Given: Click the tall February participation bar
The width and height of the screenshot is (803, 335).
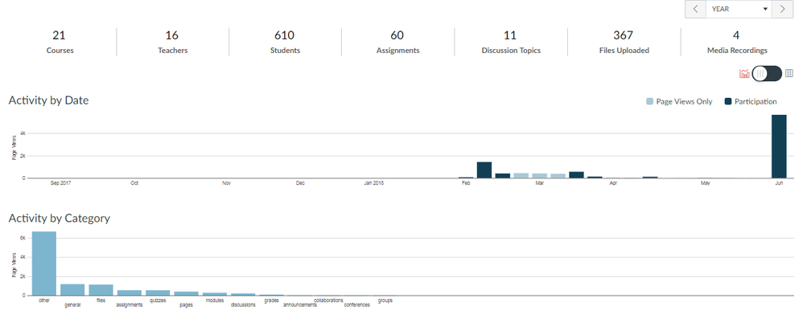Looking at the screenshot, I should click(x=484, y=170).
